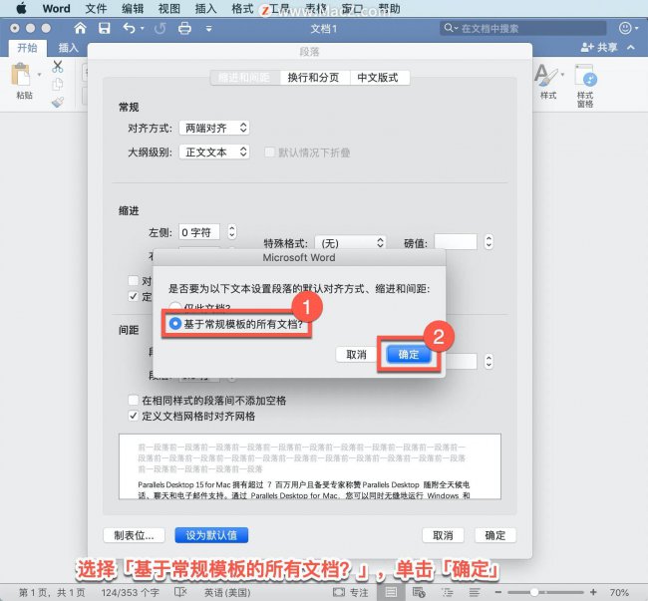The image size is (648, 601).
Task: Print the document using printer icon
Action: click(184, 28)
